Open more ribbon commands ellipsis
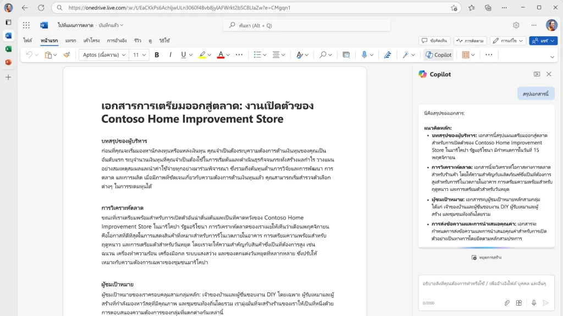This screenshot has width=563, height=316. click(x=489, y=55)
